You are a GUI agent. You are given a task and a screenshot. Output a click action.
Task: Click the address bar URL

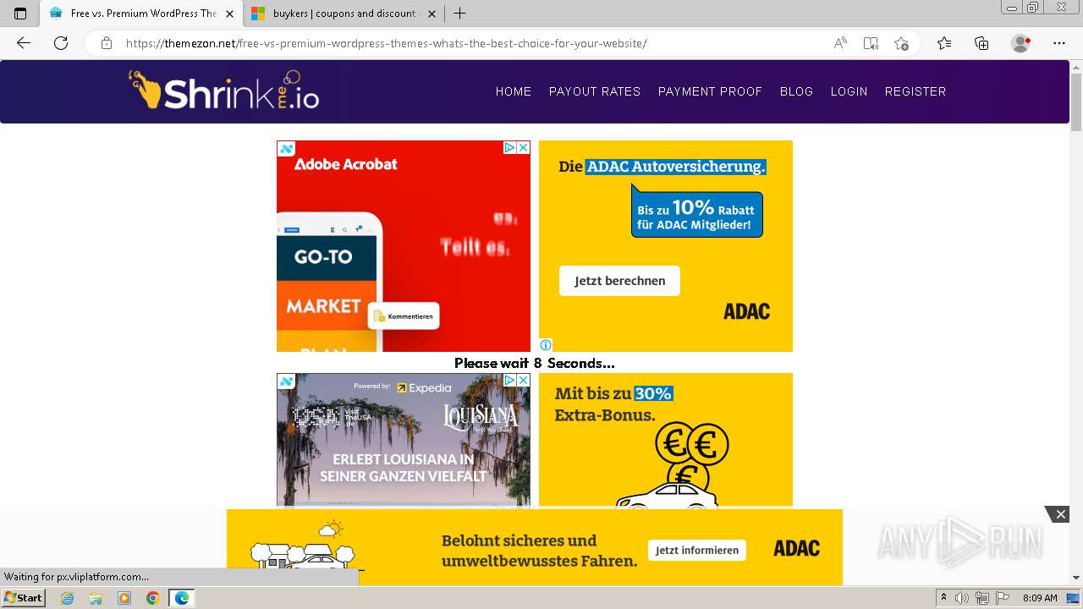point(387,43)
